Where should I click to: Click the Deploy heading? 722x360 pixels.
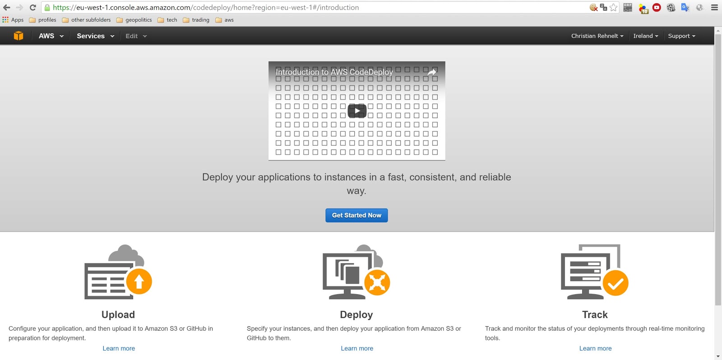click(x=356, y=314)
